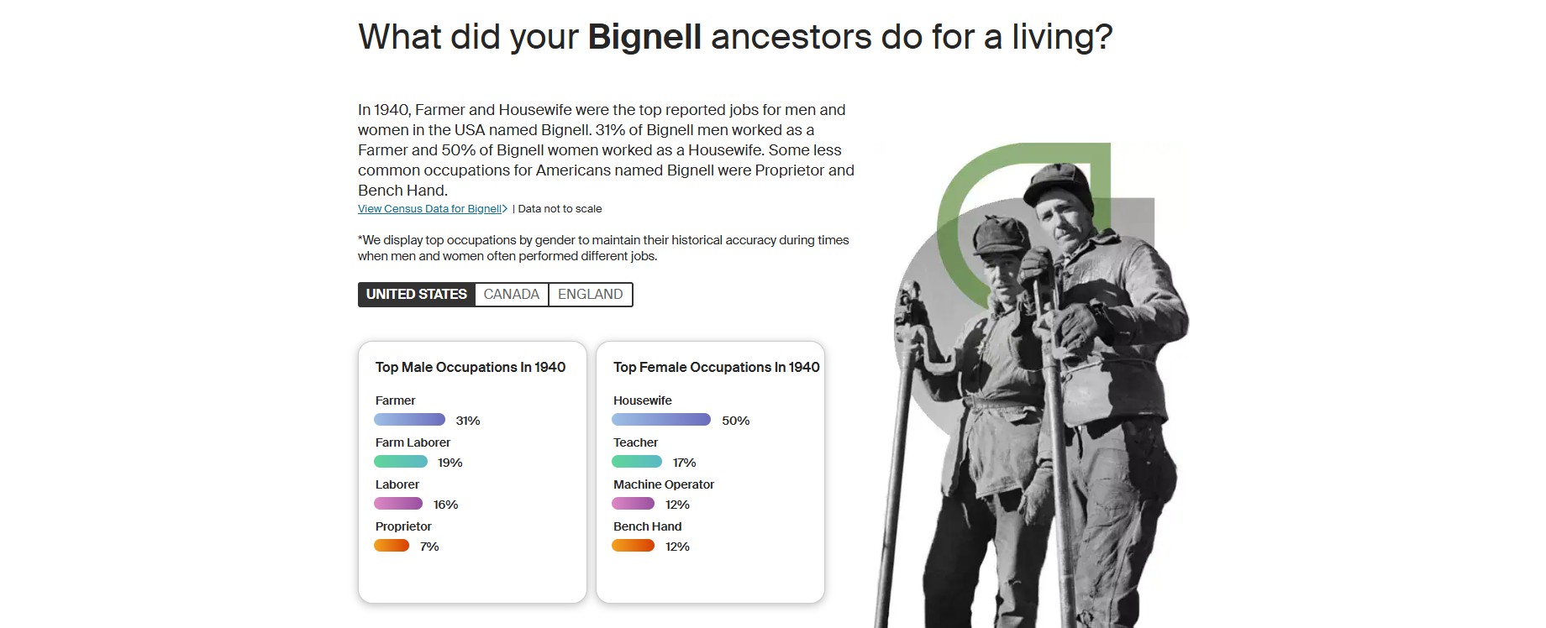Click the Housewife gradient bar

pos(661,419)
